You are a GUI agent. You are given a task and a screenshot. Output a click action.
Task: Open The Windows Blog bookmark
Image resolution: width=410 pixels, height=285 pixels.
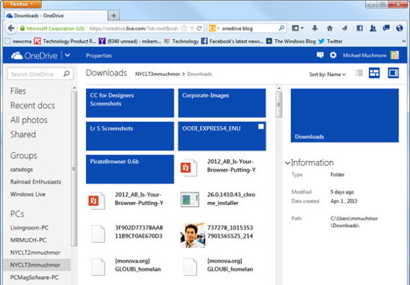pyautogui.click(x=291, y=41)
